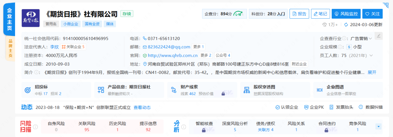Viewport: 393px width, 137px height.
Task: Click 认领企业 claim company
Action: point(287,107)
